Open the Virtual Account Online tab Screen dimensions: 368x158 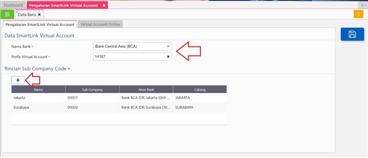100,24
